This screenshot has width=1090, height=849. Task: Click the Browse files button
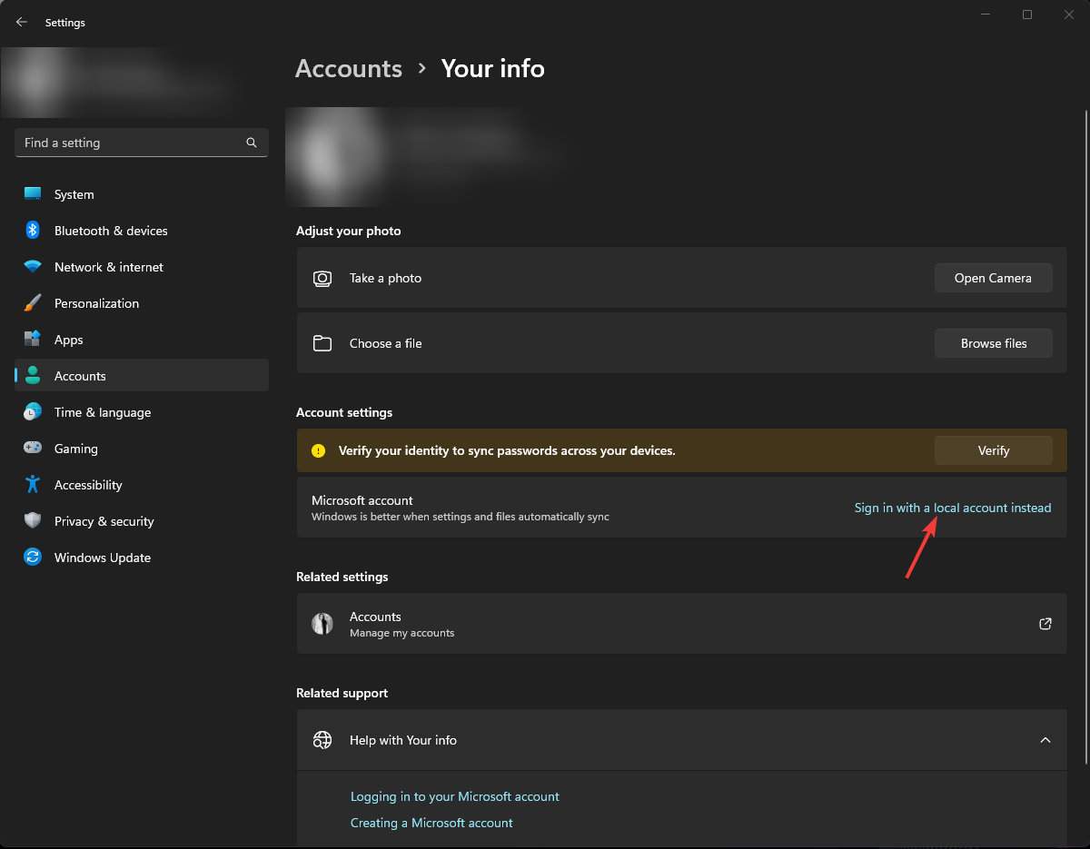point(993,343)
